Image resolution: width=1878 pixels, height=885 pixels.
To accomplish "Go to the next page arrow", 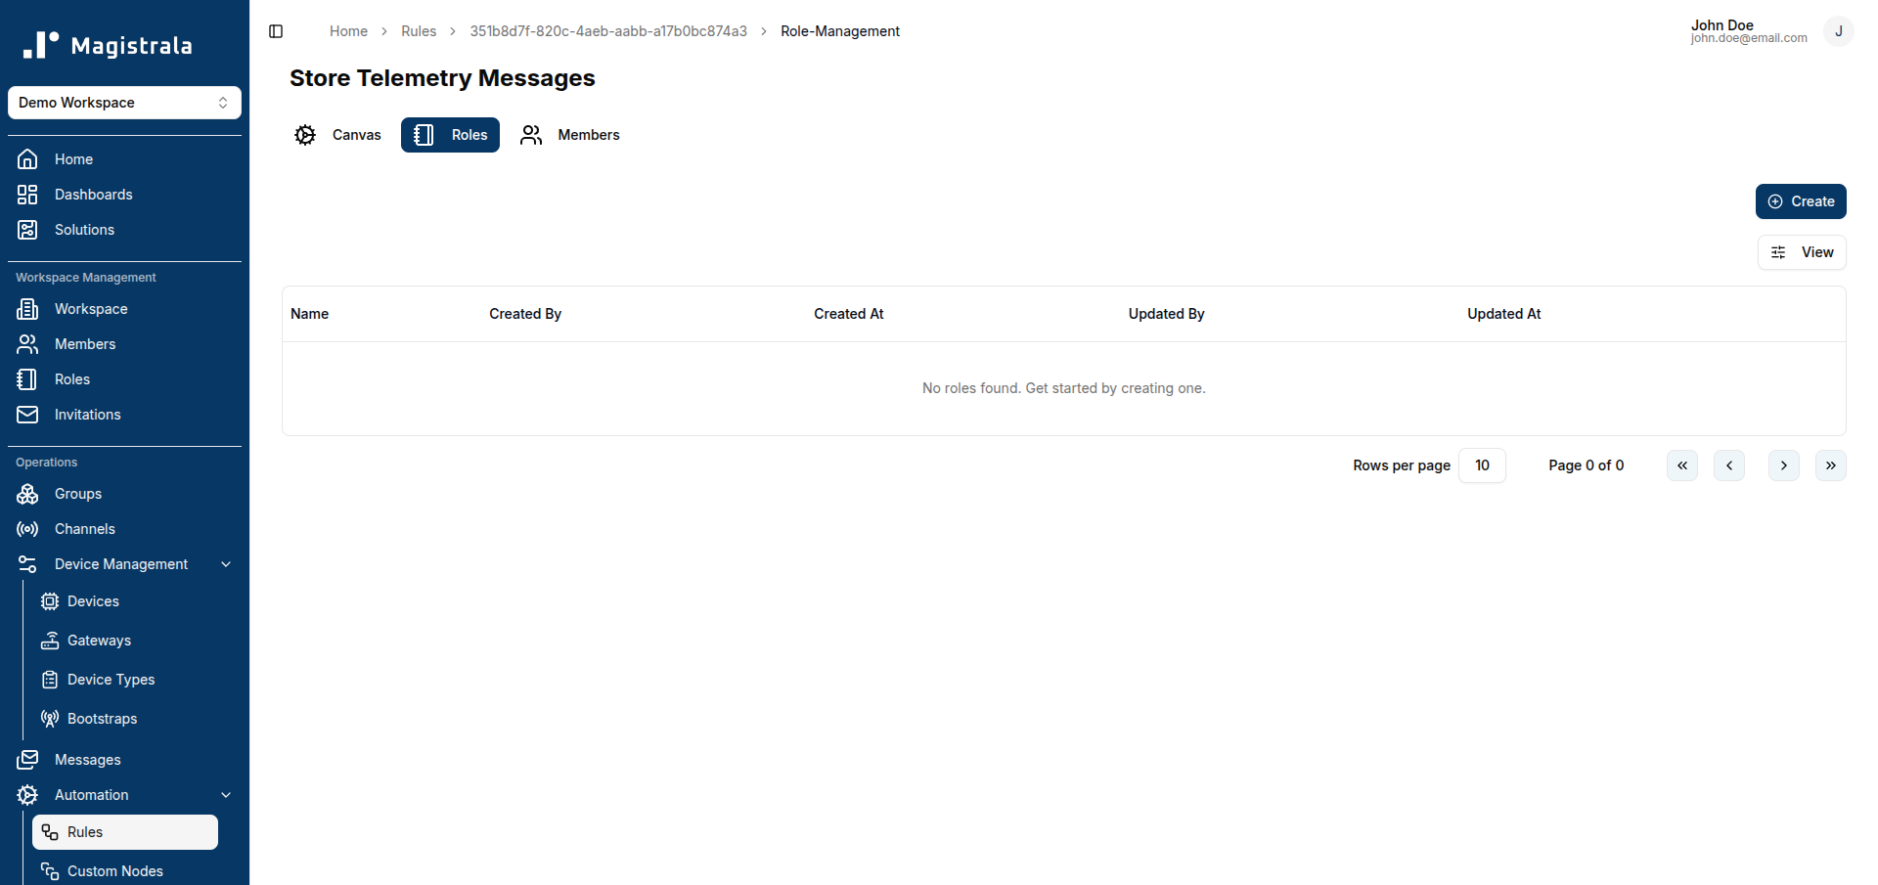I will (x=1784, y=465).
